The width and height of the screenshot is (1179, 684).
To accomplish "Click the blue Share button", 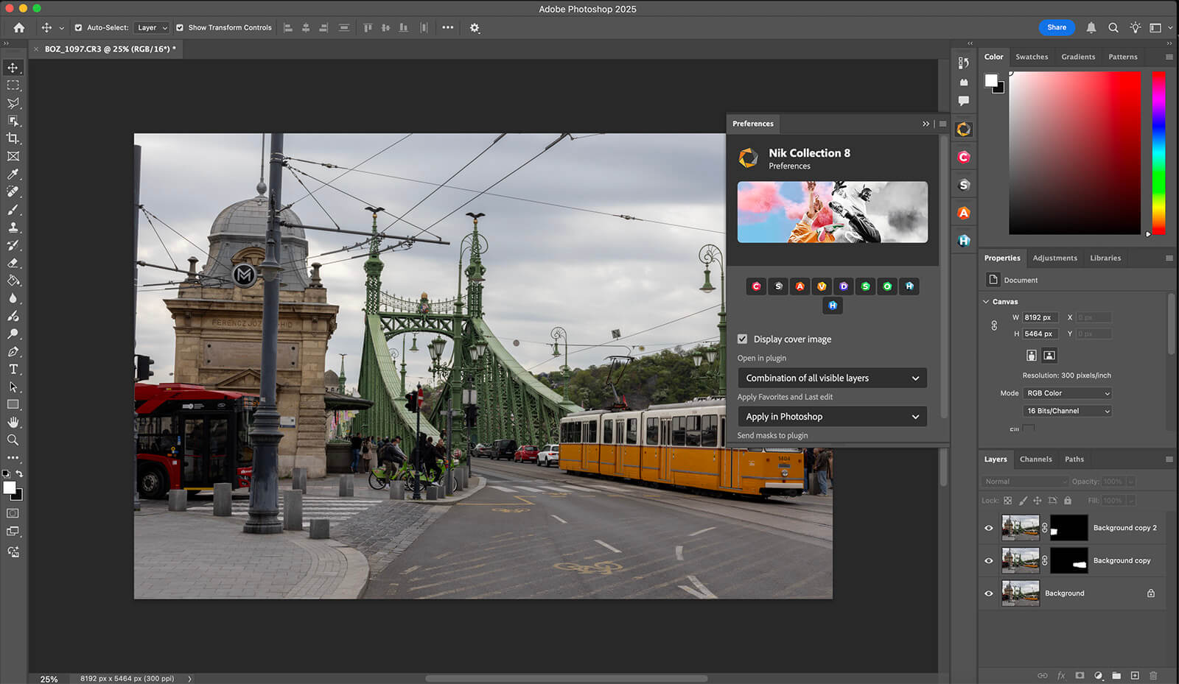I will point(1057,27).
